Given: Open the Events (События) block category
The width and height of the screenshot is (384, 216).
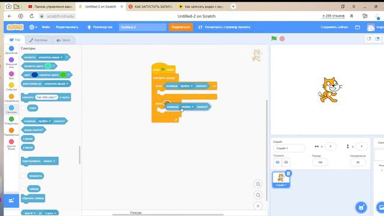Looking at the screenshot, I should click(x=11, y=86).
